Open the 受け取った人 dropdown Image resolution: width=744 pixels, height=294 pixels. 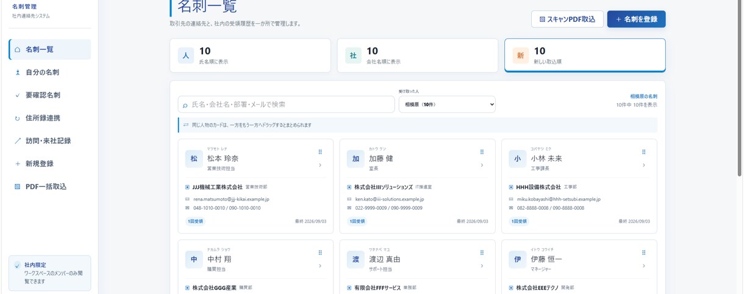click(x=447, y=104)
